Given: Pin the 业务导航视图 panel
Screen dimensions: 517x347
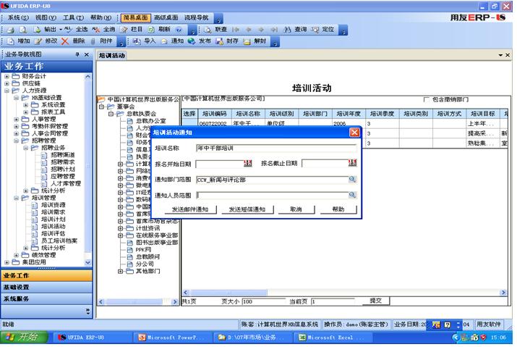Looking at the screenshot, I should click(77, 54).
